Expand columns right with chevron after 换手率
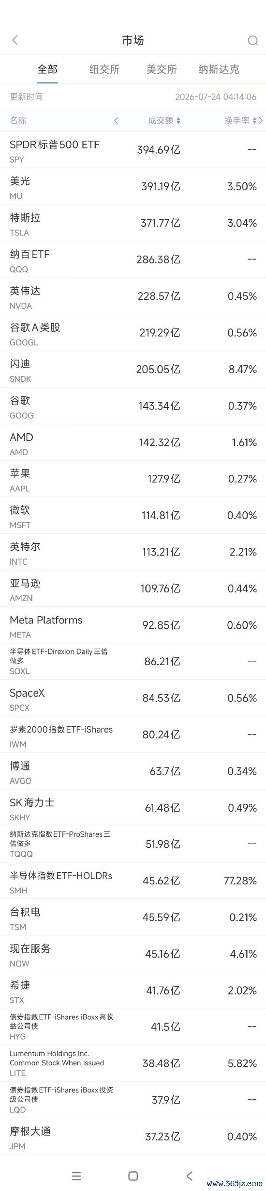Viewport: 266px width, 1191px height. [x=261, y=121]
